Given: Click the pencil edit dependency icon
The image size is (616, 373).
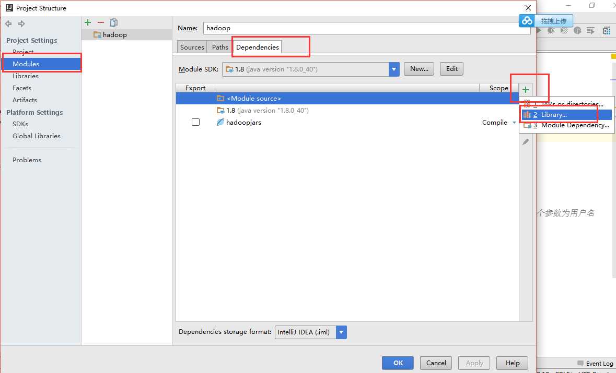Looking at the screenshot, I should point(526,142).
